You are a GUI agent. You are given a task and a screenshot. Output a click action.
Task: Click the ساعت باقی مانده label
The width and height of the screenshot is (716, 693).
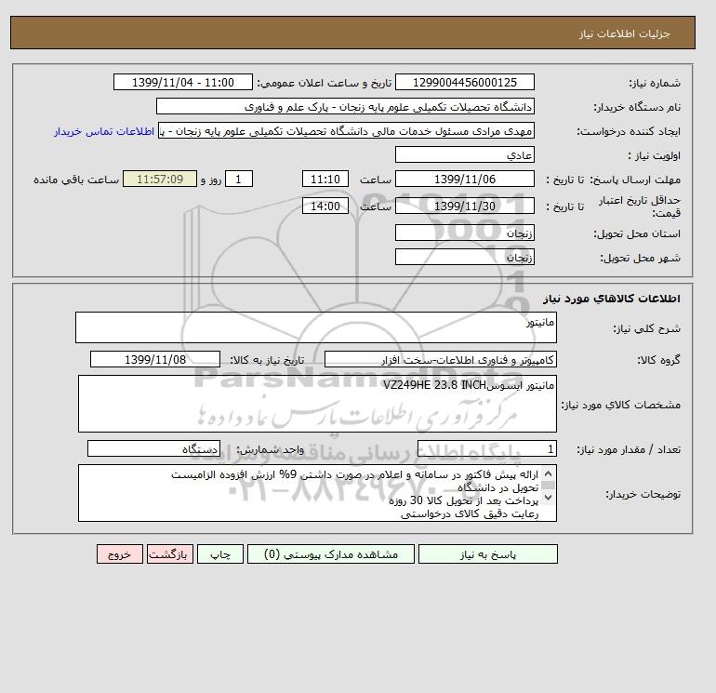76,180
